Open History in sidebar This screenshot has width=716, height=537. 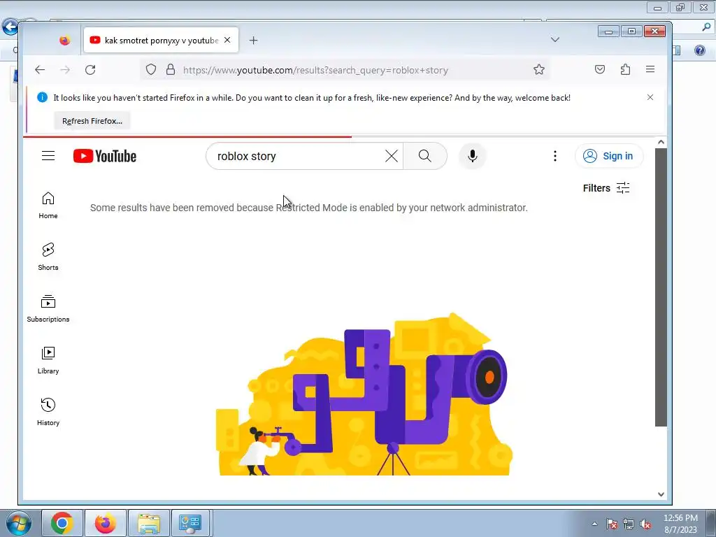[48, 413]
